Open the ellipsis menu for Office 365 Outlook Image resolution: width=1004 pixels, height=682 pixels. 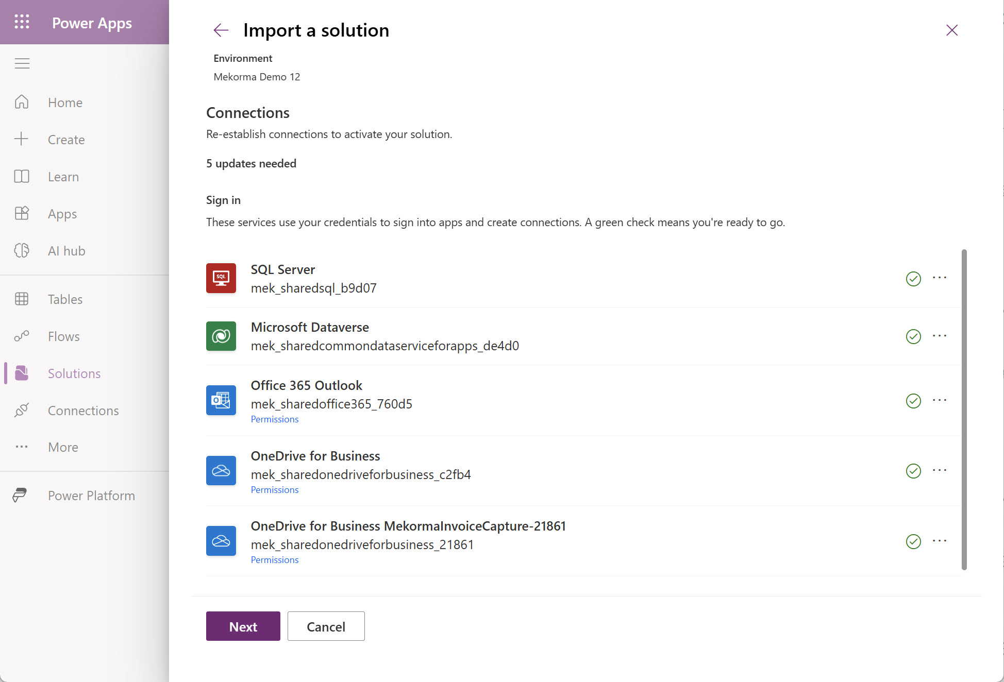click(x=940, y=400)
